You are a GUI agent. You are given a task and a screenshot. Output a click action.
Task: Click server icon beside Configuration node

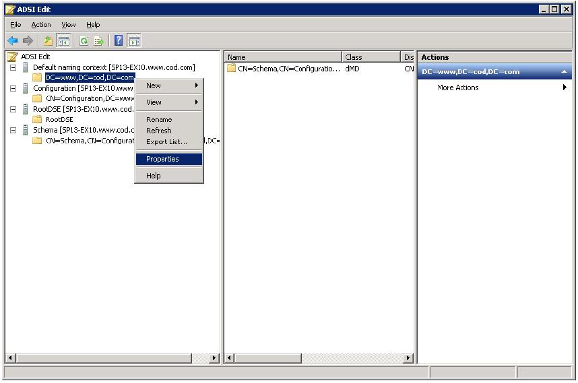pyautogui.click(x=25, y=88)
